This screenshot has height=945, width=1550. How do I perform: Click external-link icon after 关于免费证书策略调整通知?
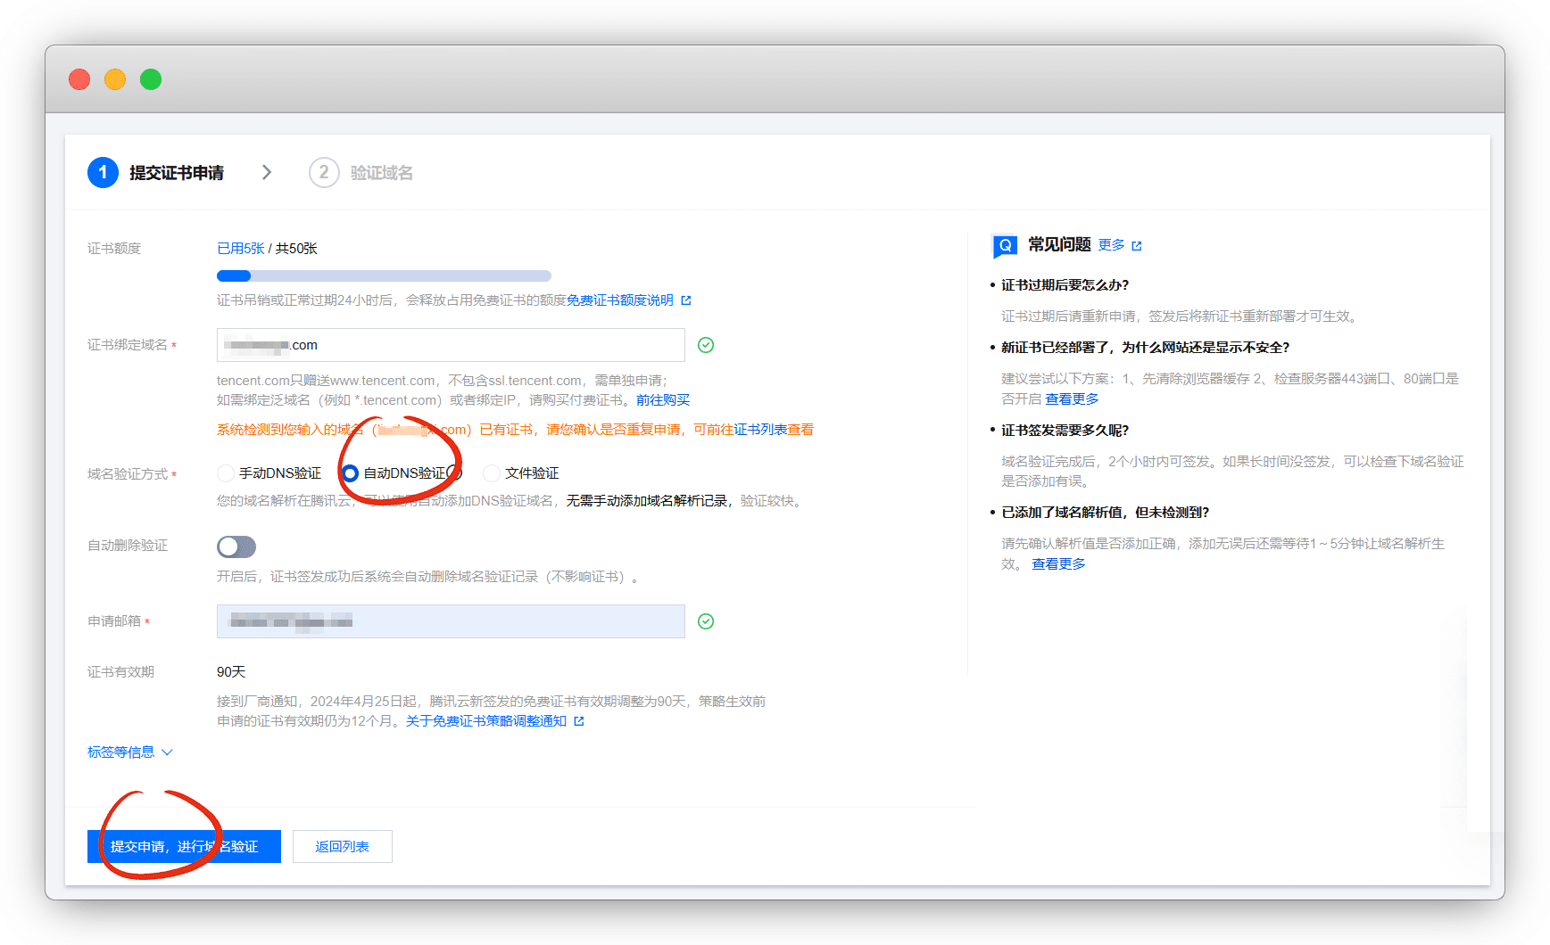tap(579, 721)
